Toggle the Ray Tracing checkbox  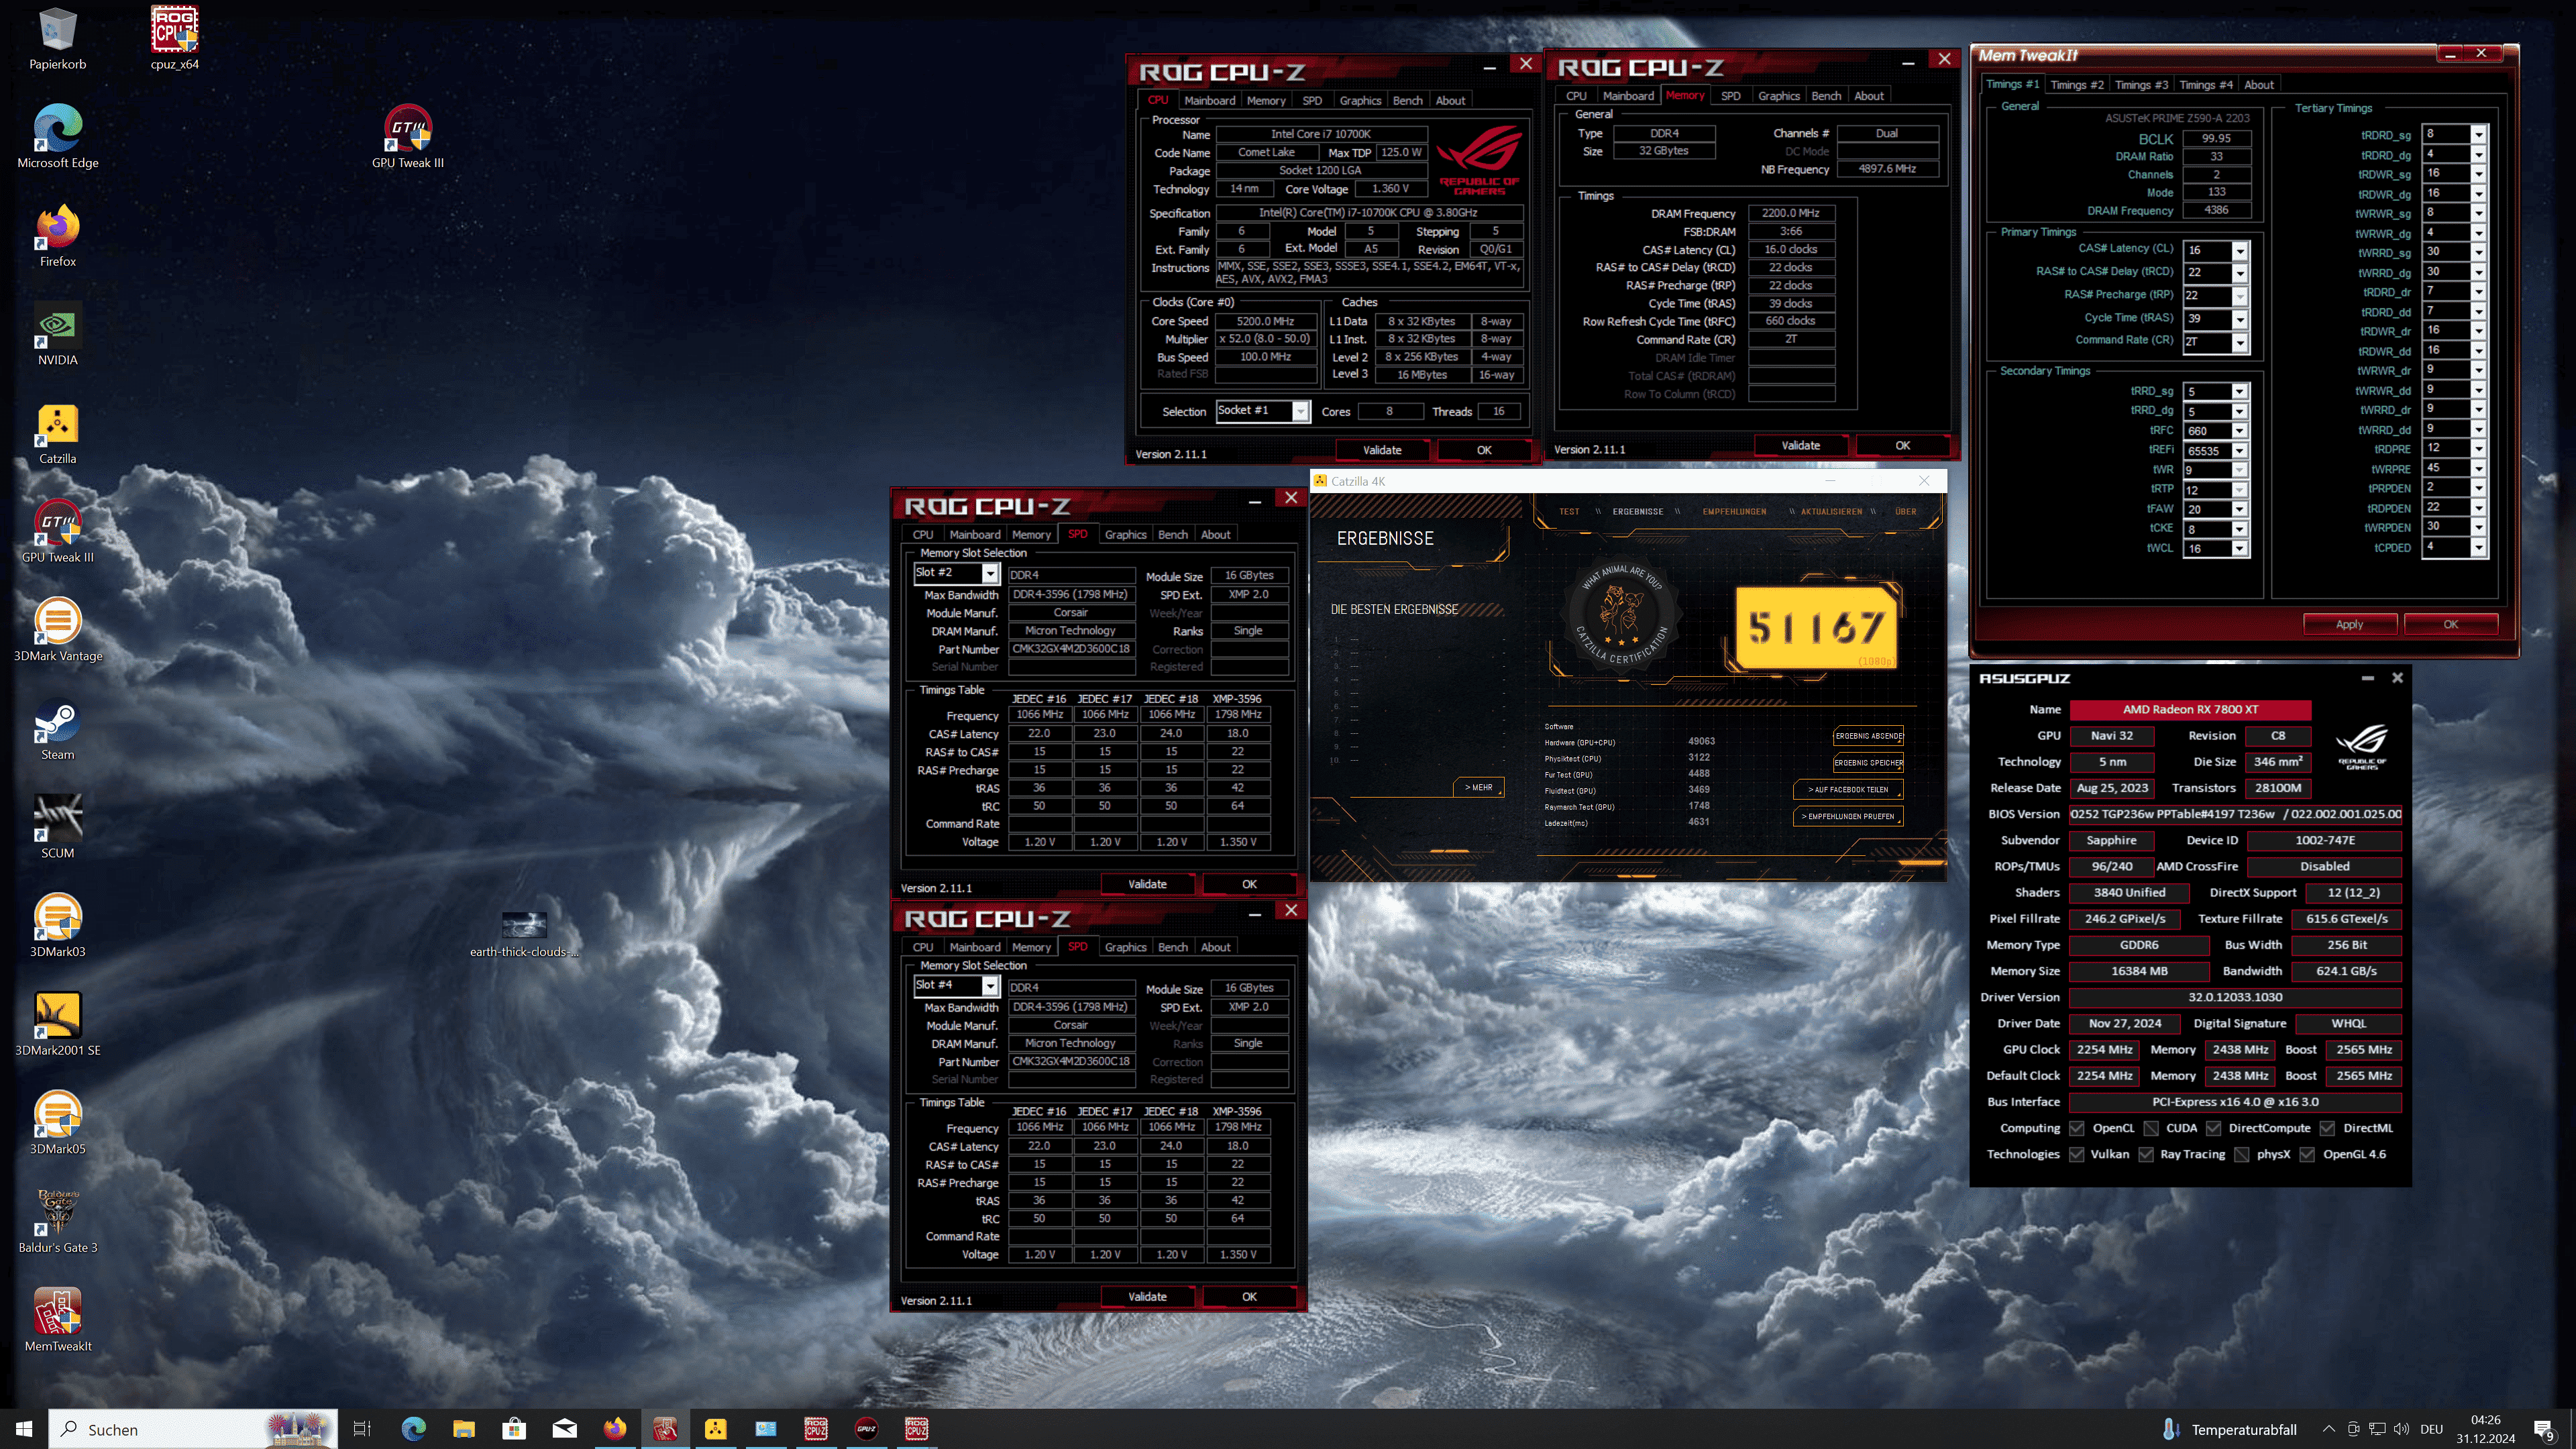coord(2146,1154)
